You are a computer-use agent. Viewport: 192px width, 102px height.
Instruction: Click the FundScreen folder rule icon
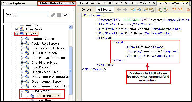(27, 91)
